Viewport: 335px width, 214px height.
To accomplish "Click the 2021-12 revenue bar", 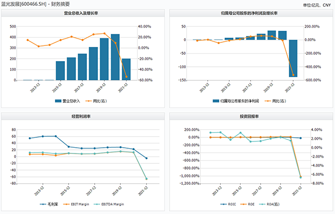I will pyautogui.click(x=126, y=69).
